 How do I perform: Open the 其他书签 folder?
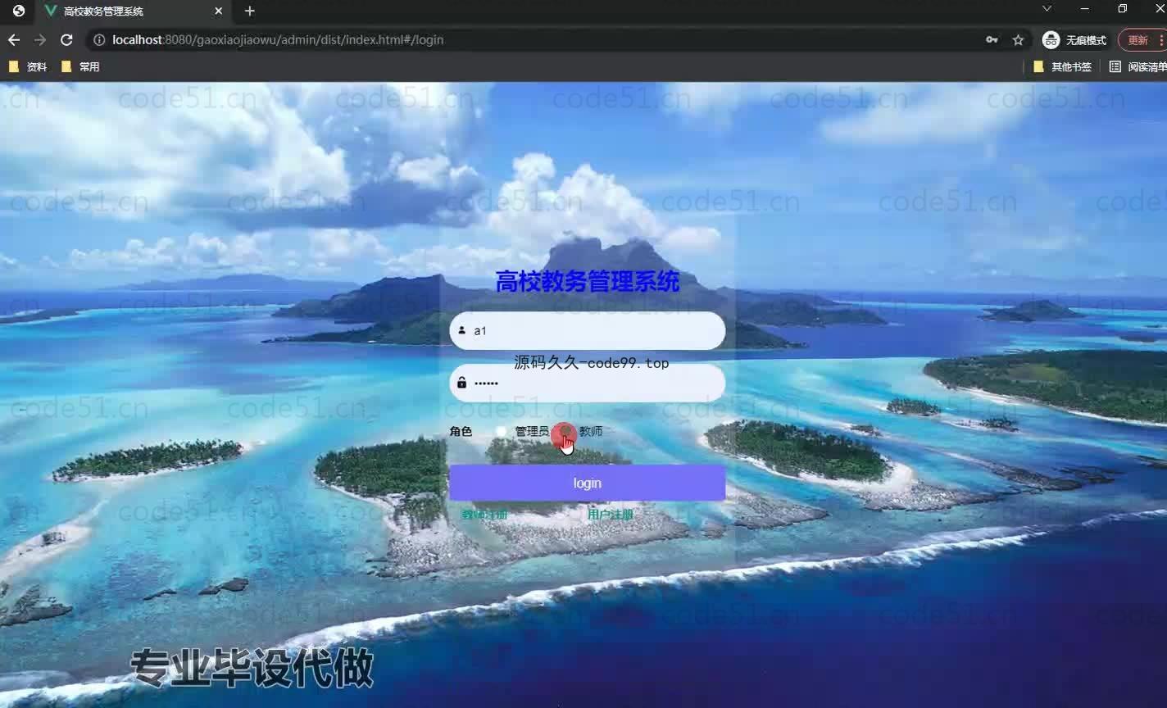click(x=1062, y=66)
